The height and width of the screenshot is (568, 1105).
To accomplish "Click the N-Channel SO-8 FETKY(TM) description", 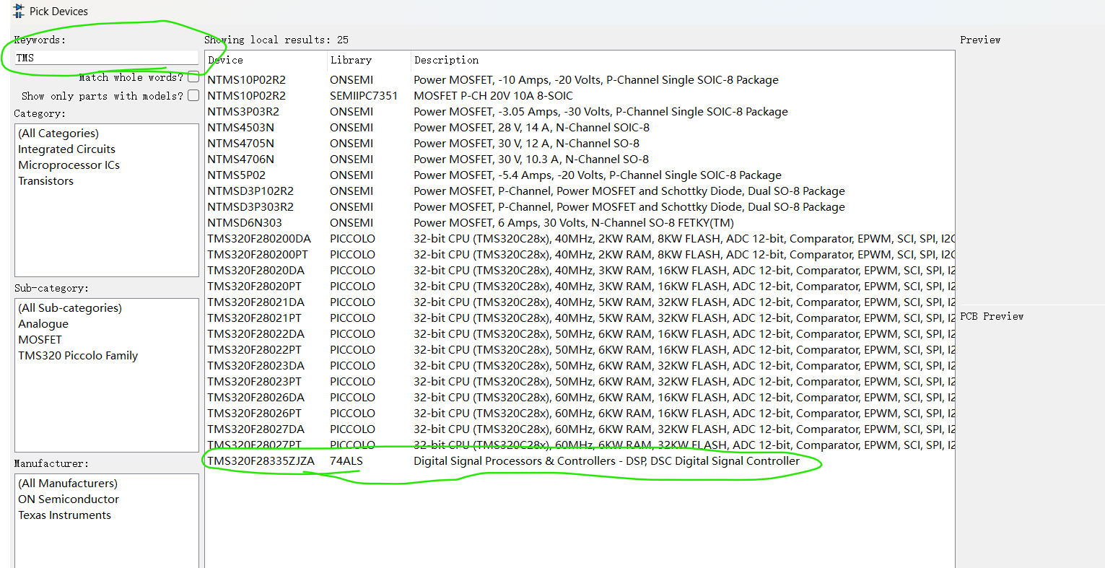I will coord(574,223).
